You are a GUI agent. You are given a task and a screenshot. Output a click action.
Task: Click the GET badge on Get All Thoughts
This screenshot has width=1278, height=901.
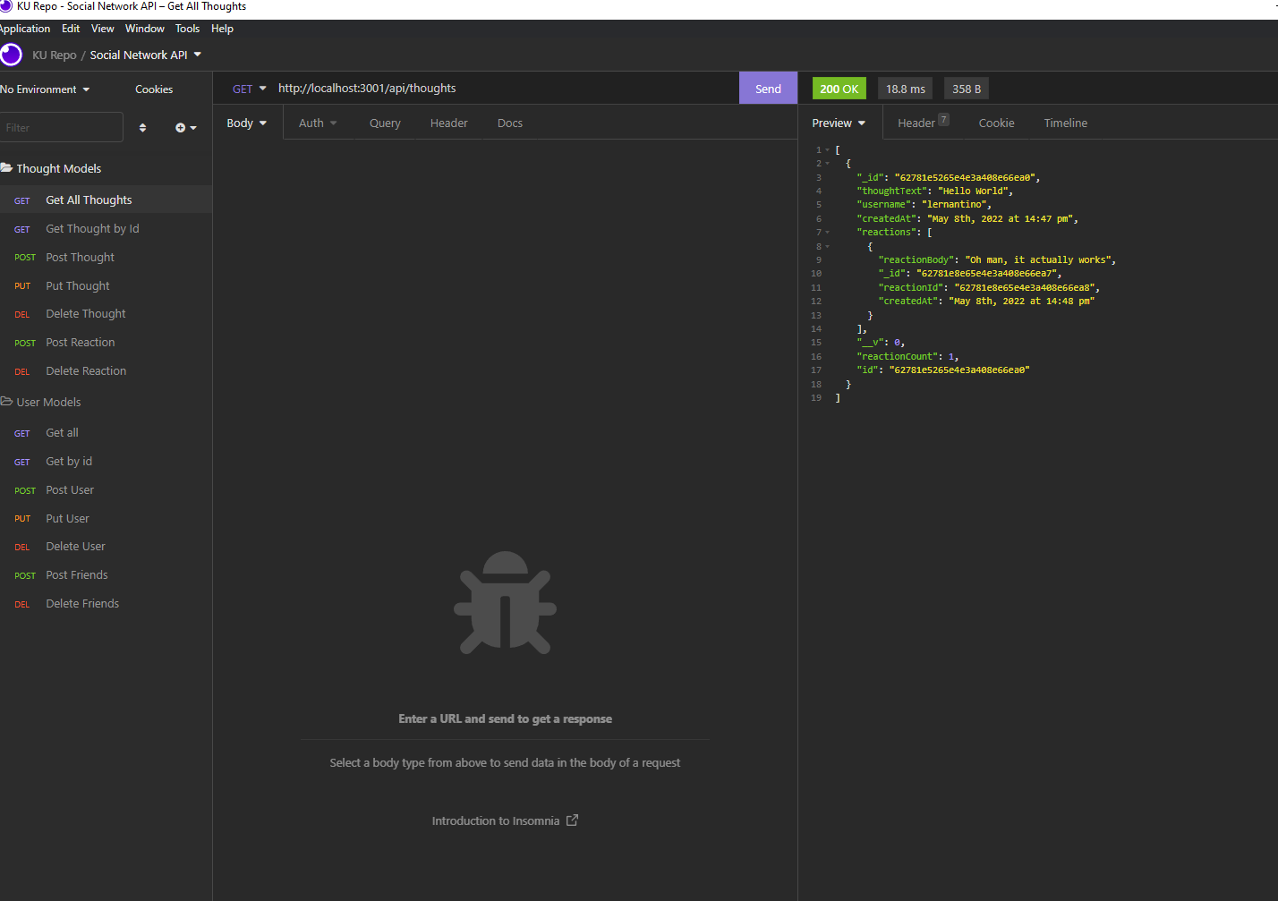21,200
